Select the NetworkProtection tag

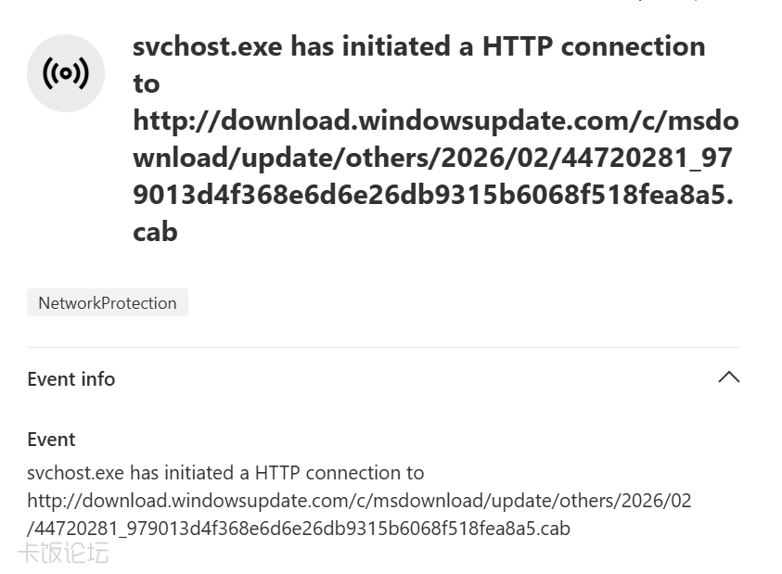(108, 303)
